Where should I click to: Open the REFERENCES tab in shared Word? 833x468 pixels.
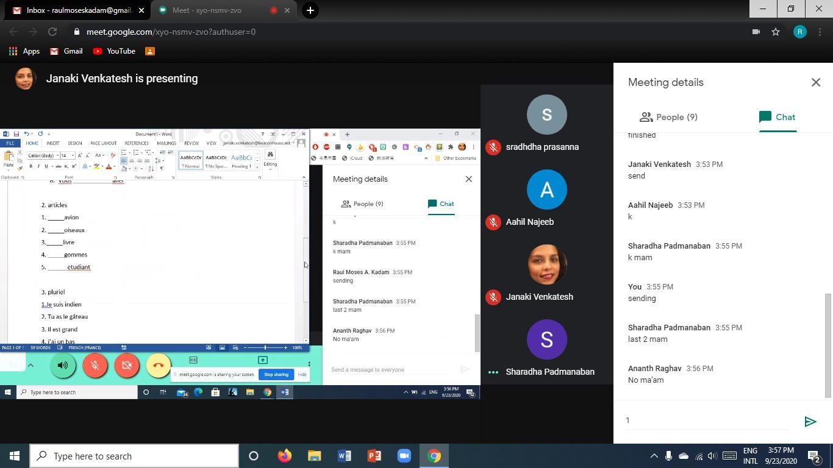point(137,143)
